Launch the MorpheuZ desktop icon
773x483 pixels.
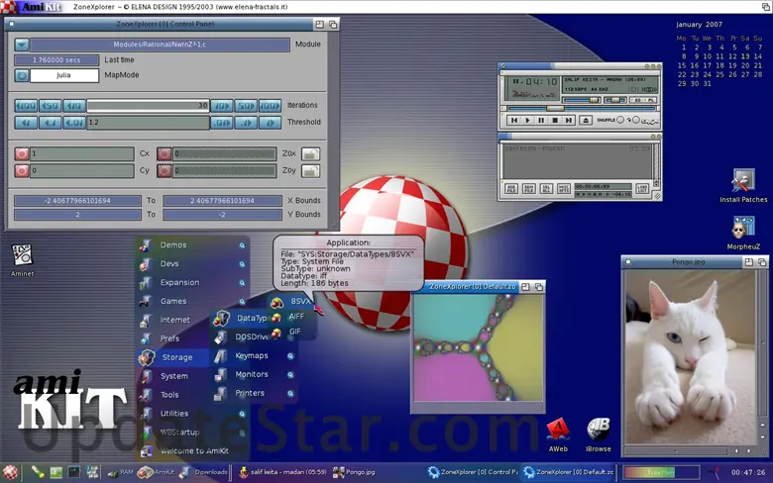743,233
